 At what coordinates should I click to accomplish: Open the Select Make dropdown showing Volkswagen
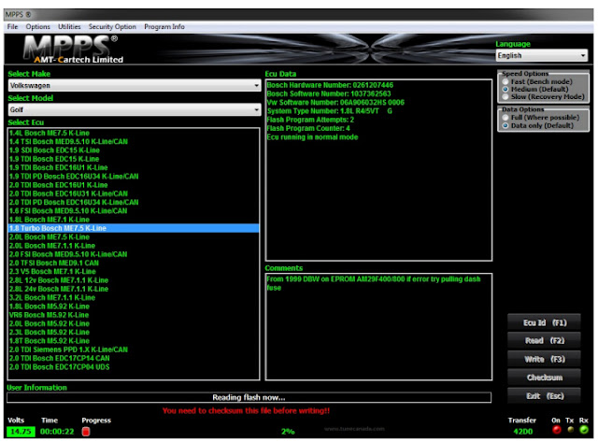point(135,85)
